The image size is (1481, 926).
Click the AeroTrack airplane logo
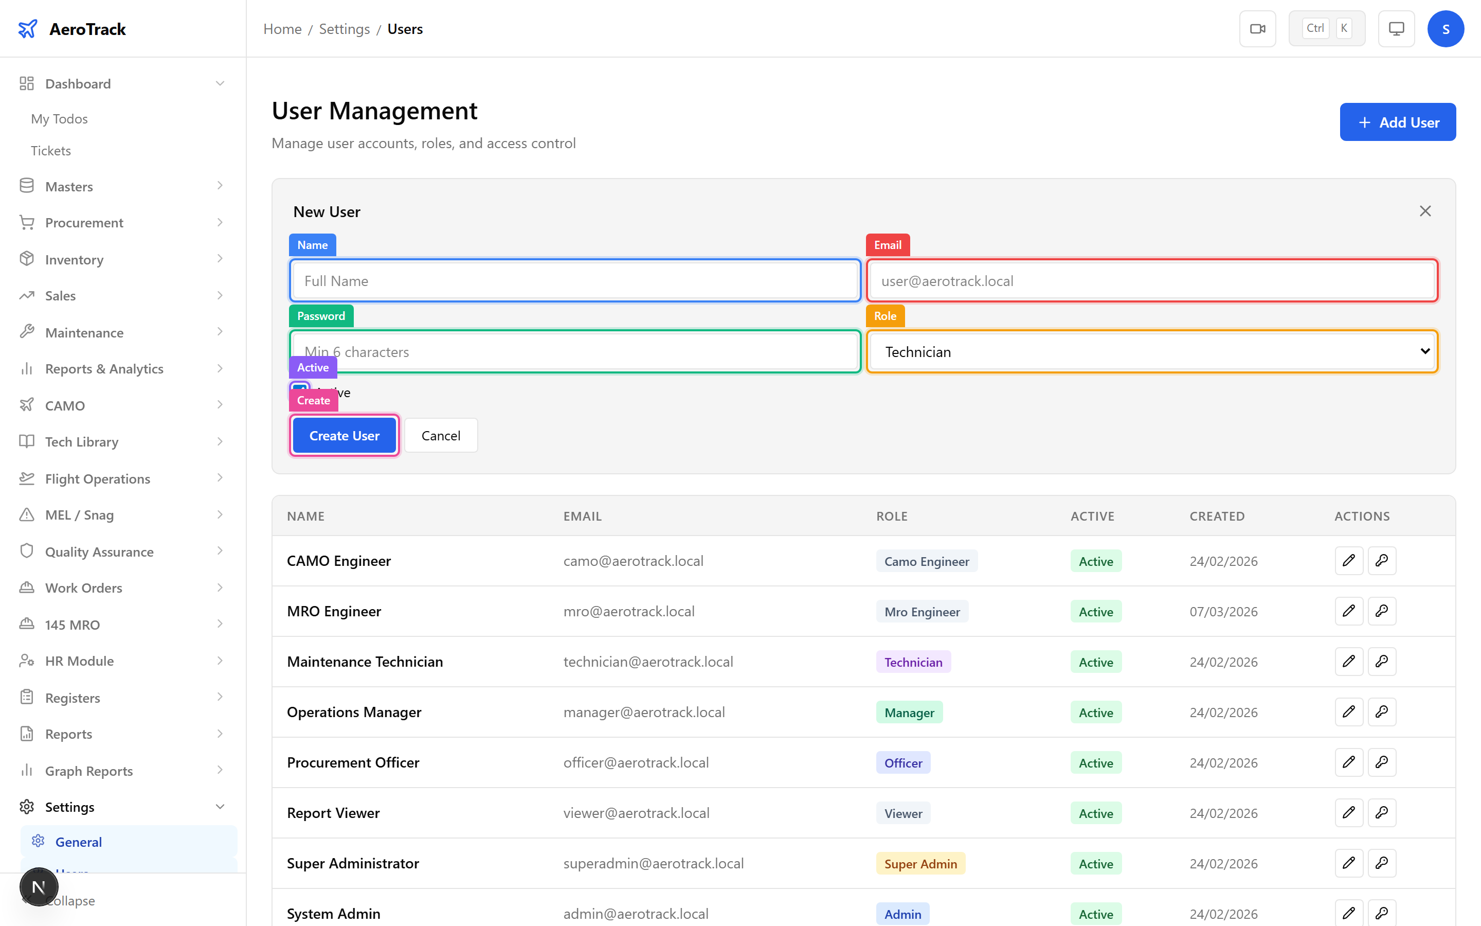point(28,28)
